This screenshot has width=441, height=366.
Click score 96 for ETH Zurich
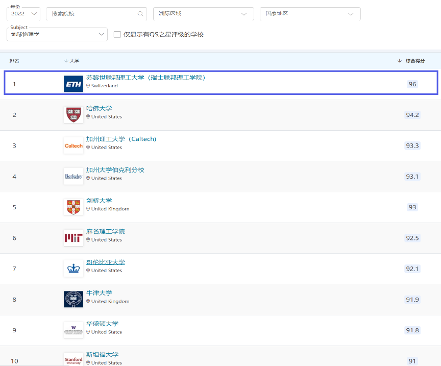[412, 84]
